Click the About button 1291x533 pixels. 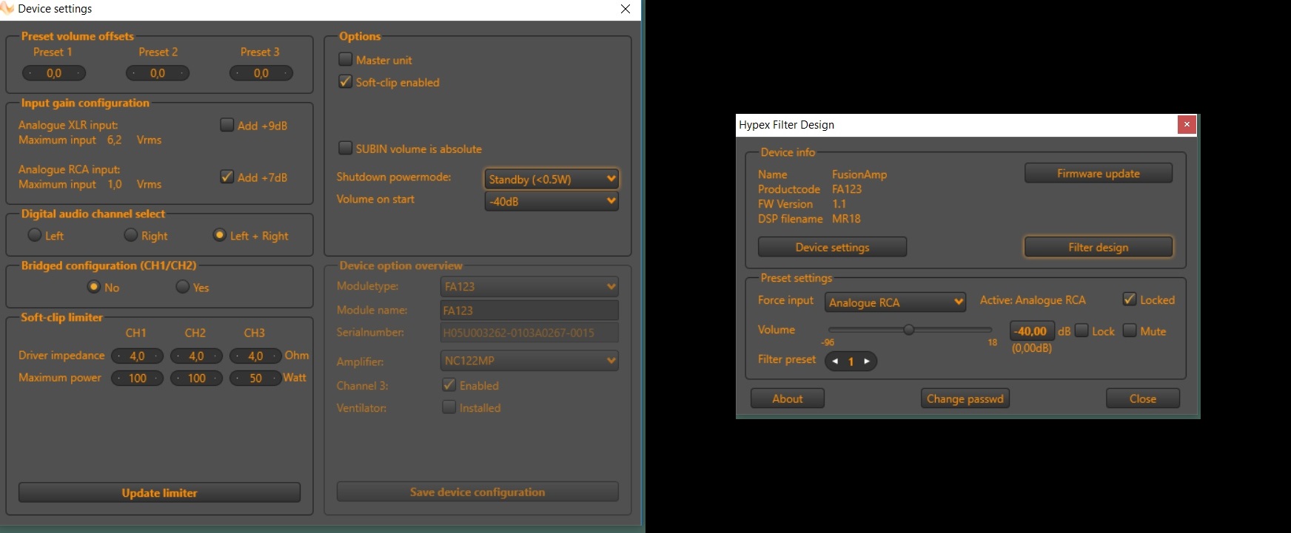(x=788, y=398)
